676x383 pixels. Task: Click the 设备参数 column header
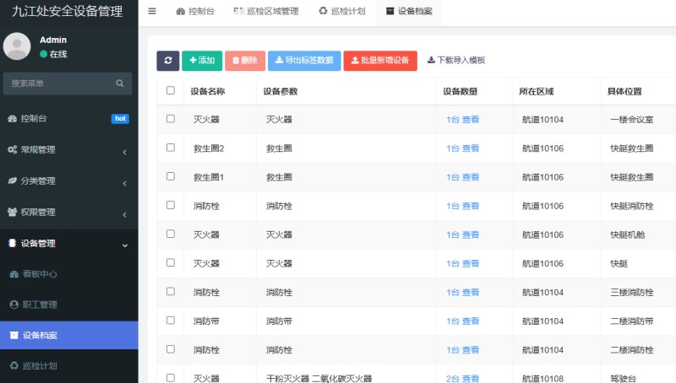tap(281, 91)
